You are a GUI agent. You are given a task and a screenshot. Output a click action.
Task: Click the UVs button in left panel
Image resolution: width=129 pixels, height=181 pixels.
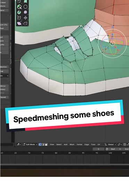4,25
